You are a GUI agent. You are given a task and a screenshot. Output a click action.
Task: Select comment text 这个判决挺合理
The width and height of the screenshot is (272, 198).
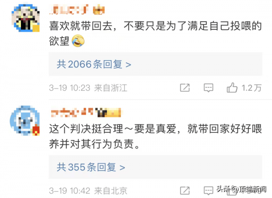pyautogui.click(x=86, y=129)
